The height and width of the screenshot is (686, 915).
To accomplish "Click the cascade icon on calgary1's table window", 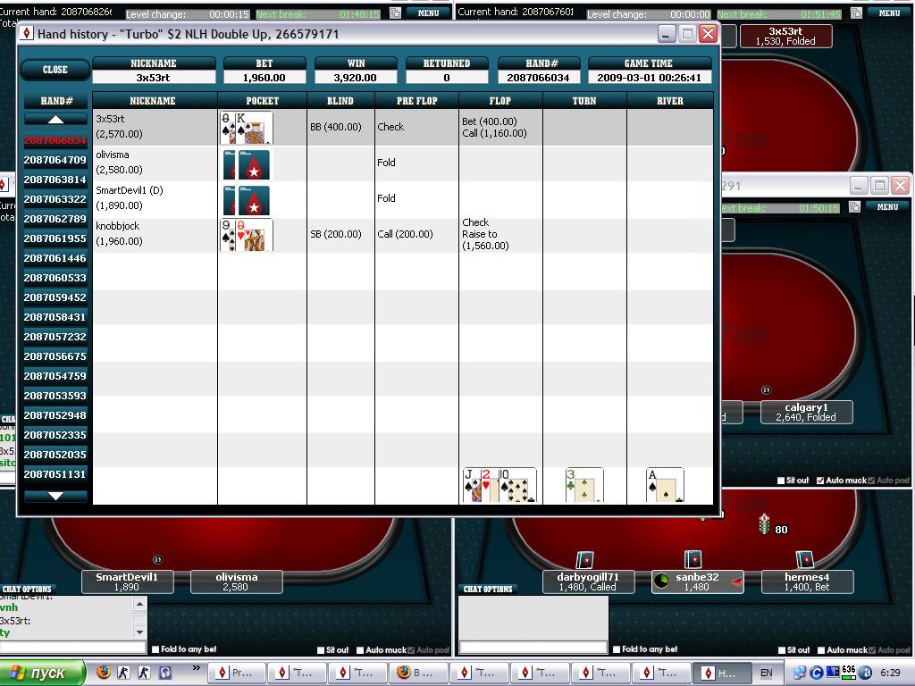I will point(856,207).
